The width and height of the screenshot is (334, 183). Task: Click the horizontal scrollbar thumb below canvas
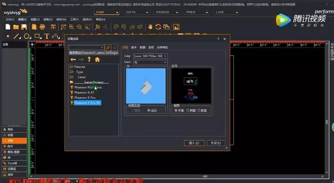point(205,176)
